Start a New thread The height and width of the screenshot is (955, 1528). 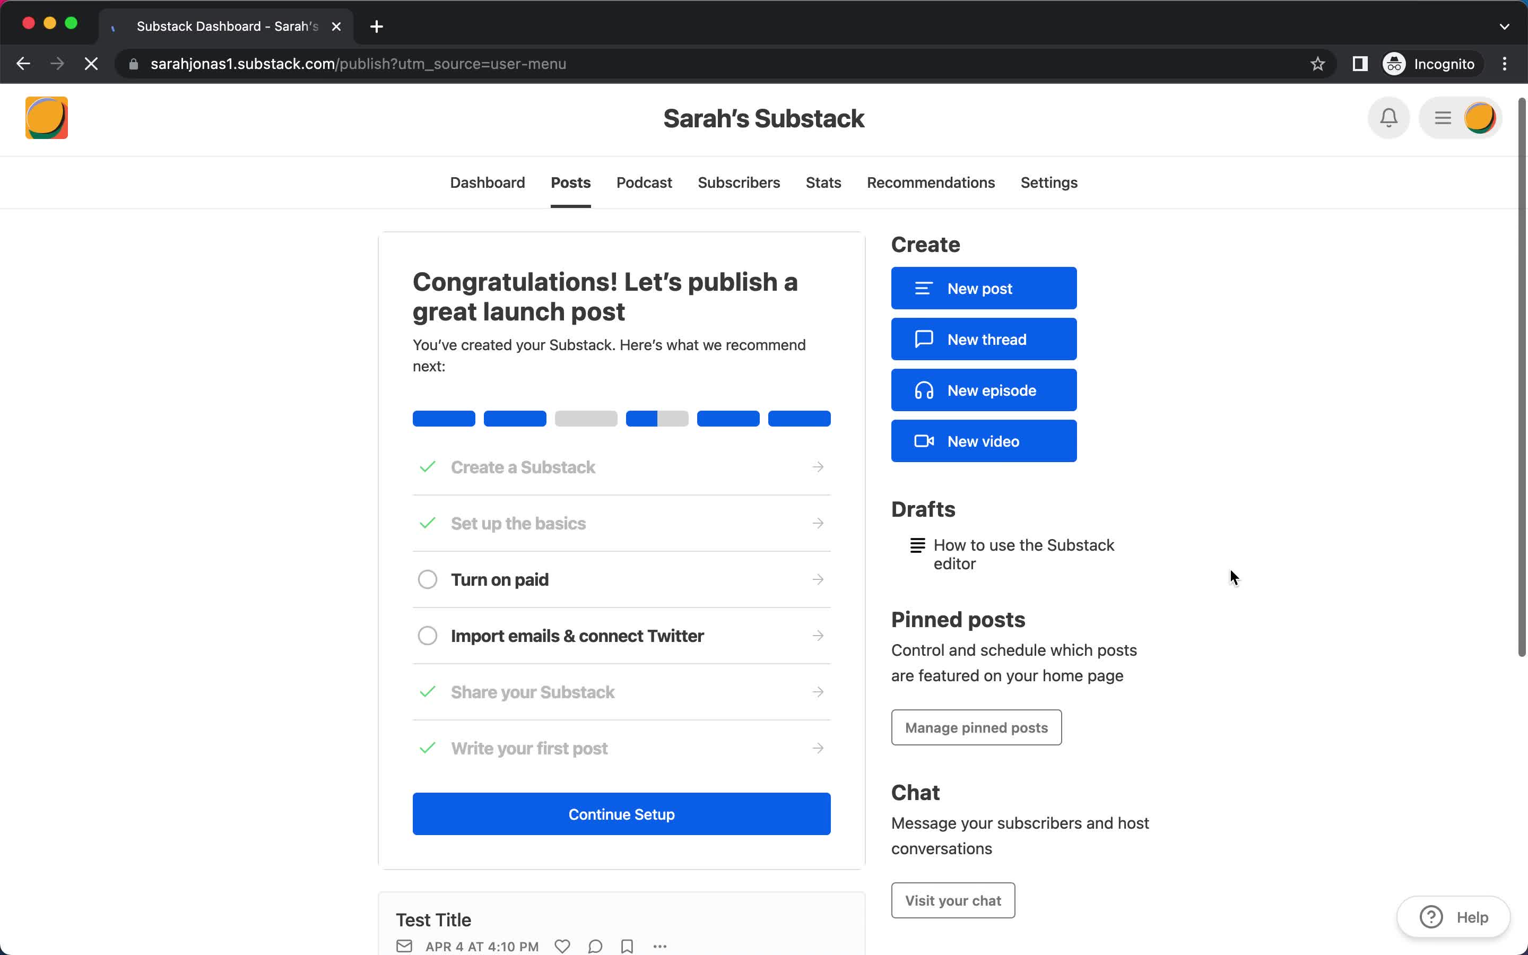984,339
